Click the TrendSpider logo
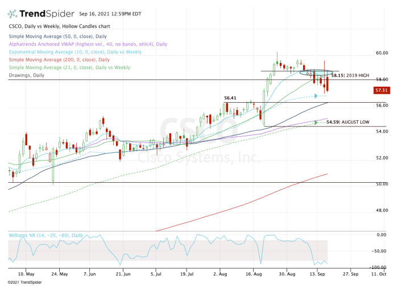398x286 pixels. point(41,14)
